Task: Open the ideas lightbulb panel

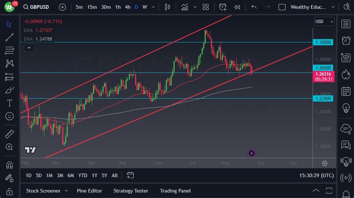Action: (x=346, y=108)
